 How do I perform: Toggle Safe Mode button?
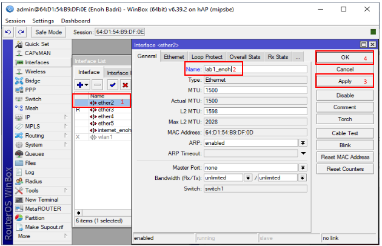click(49, 32)
